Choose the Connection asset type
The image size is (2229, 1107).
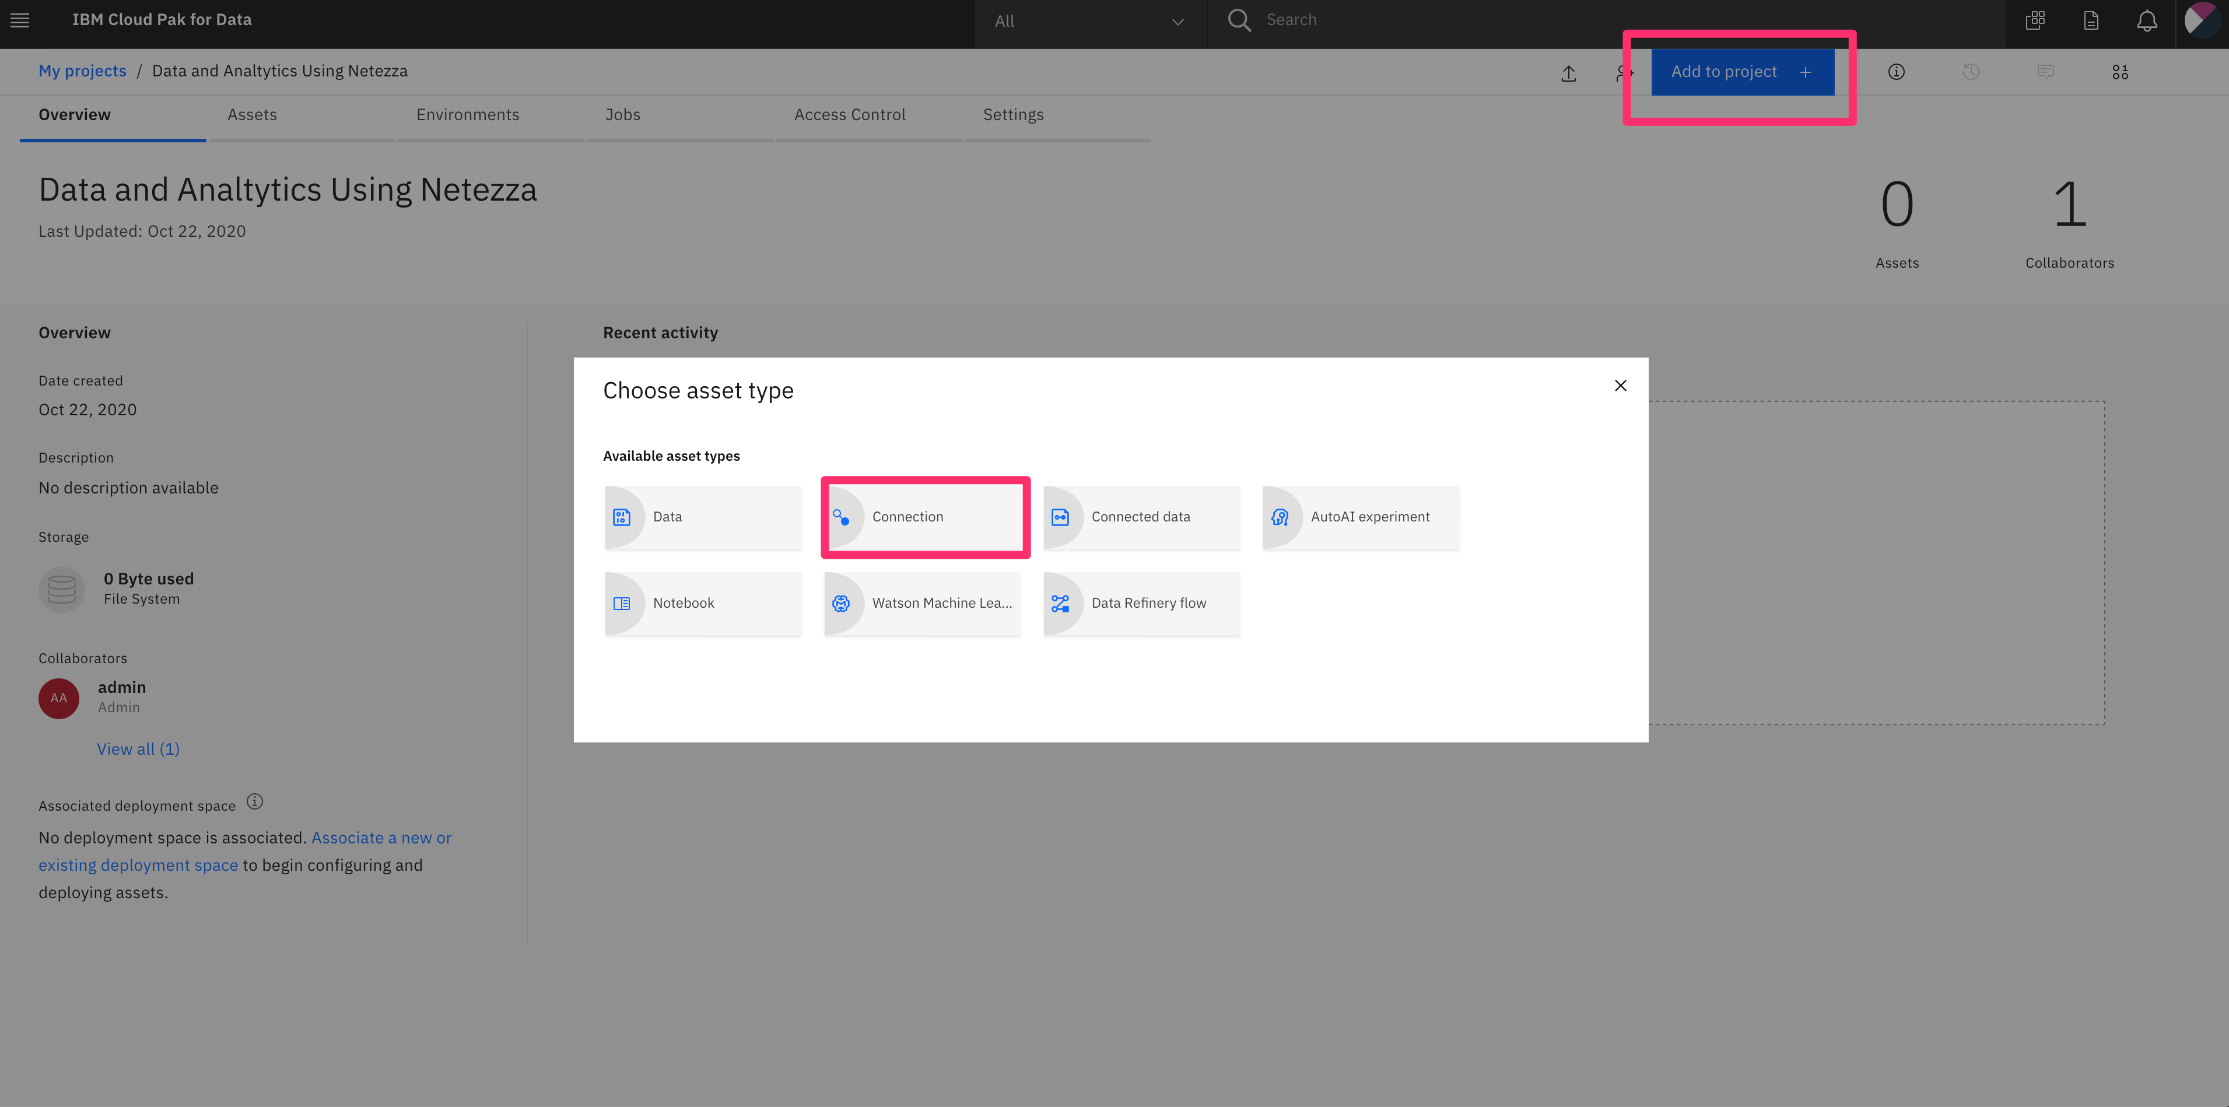(924, 517)
